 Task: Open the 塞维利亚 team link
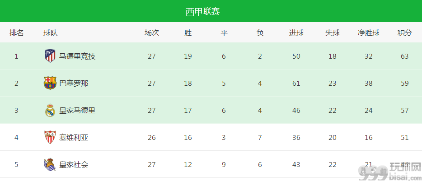pos(74,138)
